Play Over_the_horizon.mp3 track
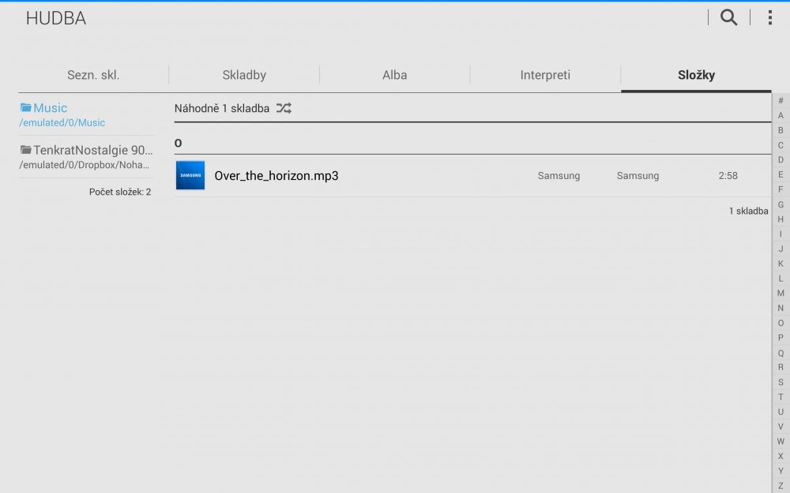Viewport: 790px width, 493px height. point(276,176)
